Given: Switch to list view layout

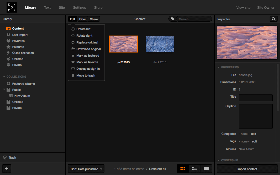Looking at the screenshot, I should click(194, 169).
